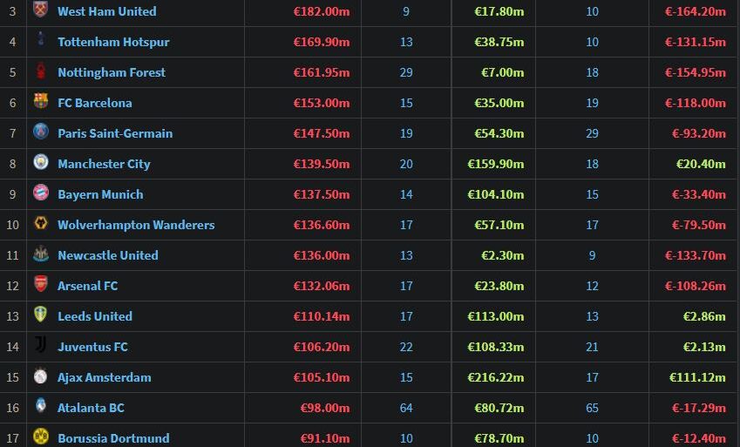740x447 pixels.
Task: Click Ajax Amsterdam's €216.22m income value
Action: (496, 377)
